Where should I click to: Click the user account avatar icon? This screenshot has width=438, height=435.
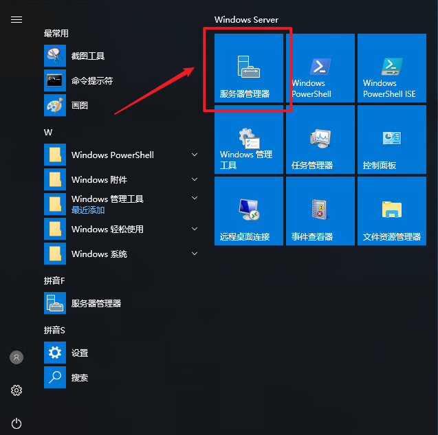point(17,357)
